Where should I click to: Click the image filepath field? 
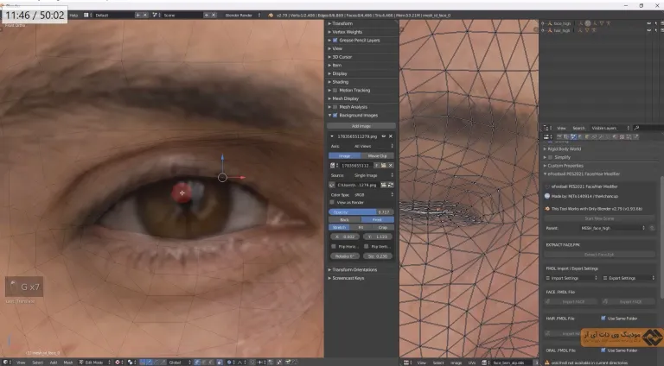[x=358, y=185]
